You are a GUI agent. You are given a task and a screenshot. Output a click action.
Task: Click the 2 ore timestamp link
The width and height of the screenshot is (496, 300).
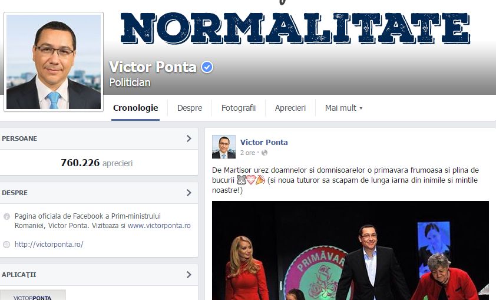[247, 153]
